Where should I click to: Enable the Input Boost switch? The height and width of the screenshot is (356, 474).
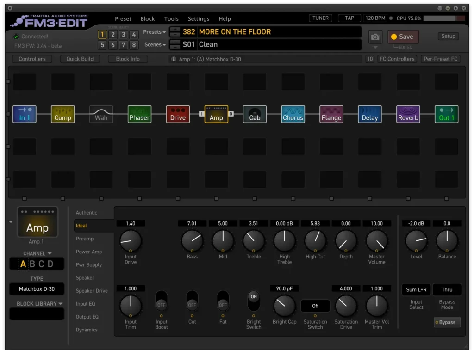coord(161,301)
